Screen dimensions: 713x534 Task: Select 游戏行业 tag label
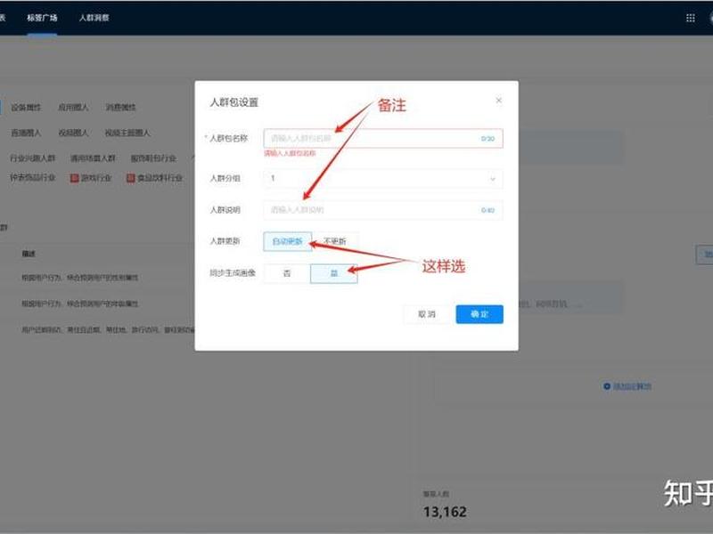coord(96,178)
